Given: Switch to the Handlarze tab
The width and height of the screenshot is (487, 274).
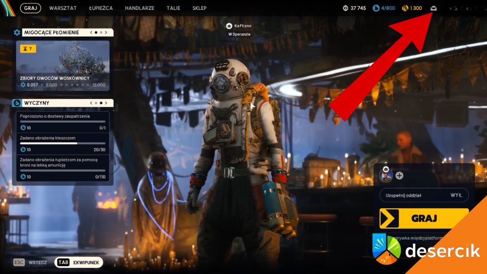Looking at the screenshot, I should 139,8.
